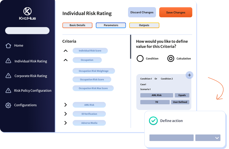Expand the Adverse Media criteria
The height and width of the screenshot is (149, 229).
(x=66, y=123)
